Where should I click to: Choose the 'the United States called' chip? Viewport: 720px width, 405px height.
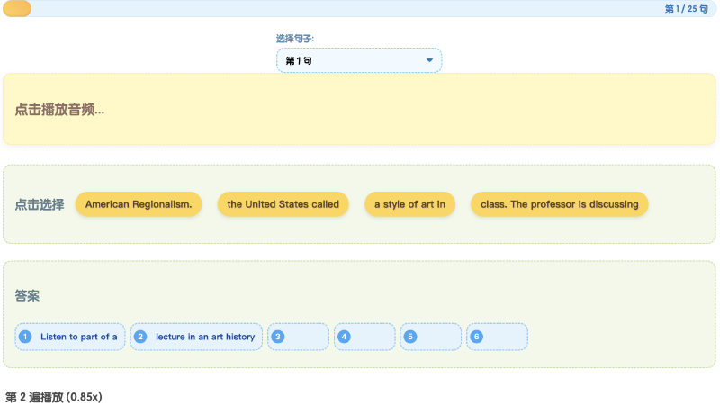283,204
